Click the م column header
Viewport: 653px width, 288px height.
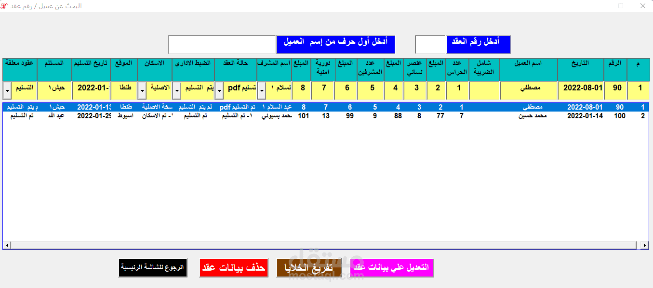click(x=638, y=69)
